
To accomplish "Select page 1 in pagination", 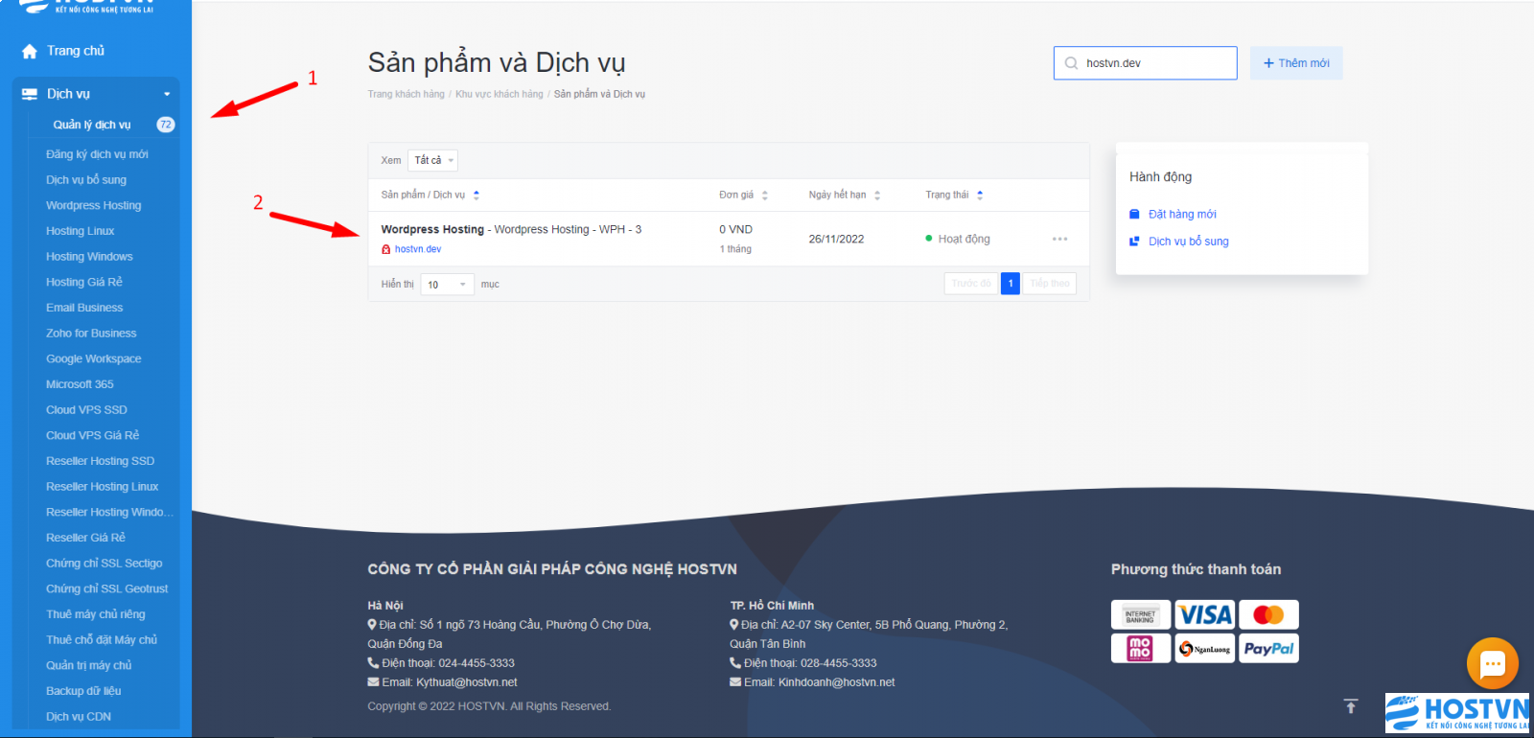I will 1011,284.
